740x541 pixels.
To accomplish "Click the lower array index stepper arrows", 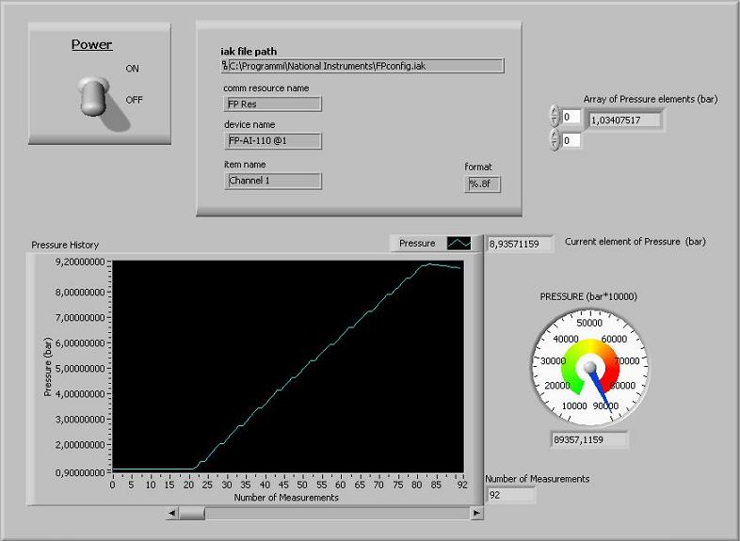I will tap(555, 139).
